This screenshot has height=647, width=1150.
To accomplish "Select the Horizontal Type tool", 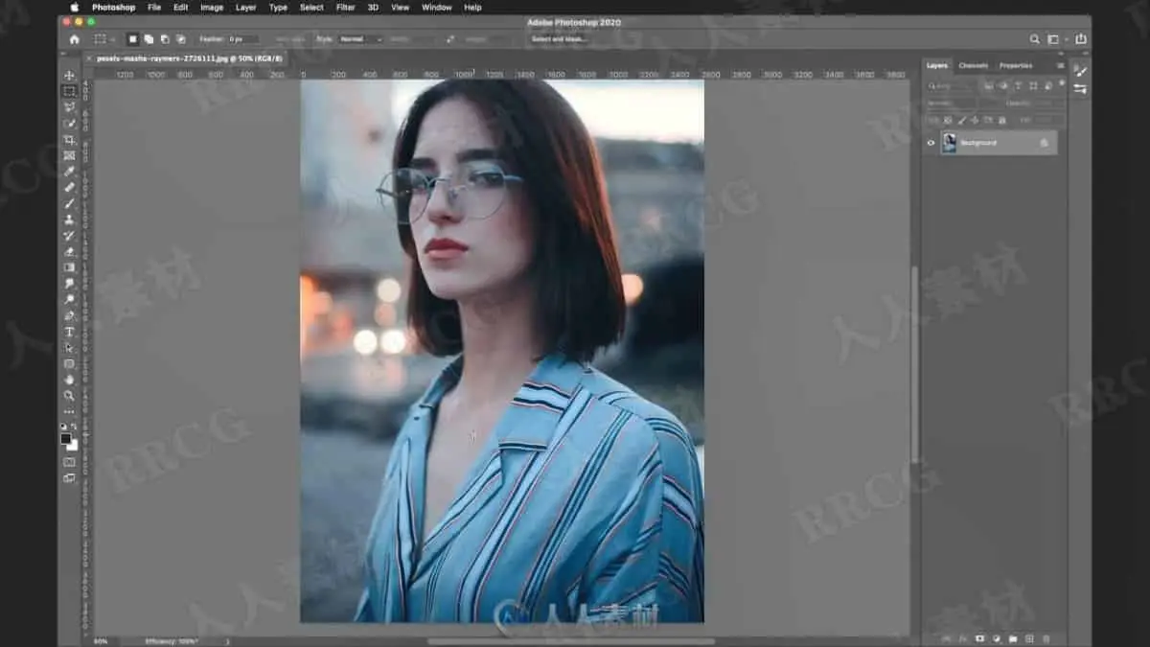I will pos(69,332).
